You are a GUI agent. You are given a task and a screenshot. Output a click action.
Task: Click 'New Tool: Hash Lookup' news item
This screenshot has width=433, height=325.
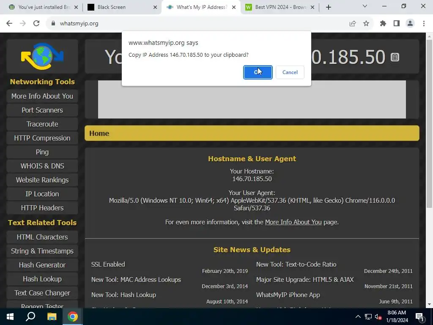[x=124, y=295]
